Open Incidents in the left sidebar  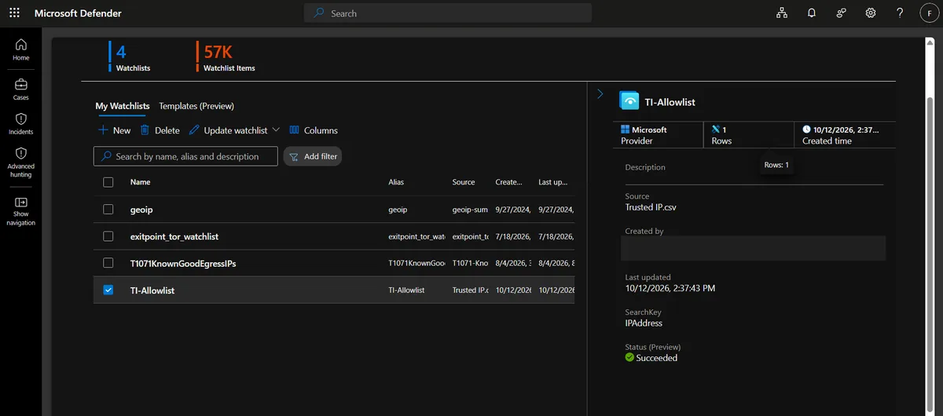click(x=21, y=123)
